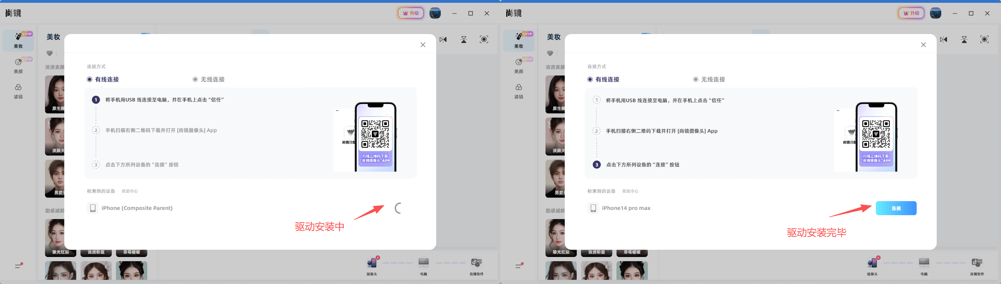
Task: Close the connection dialog in Composite Parent window
Action: [423, 45]
